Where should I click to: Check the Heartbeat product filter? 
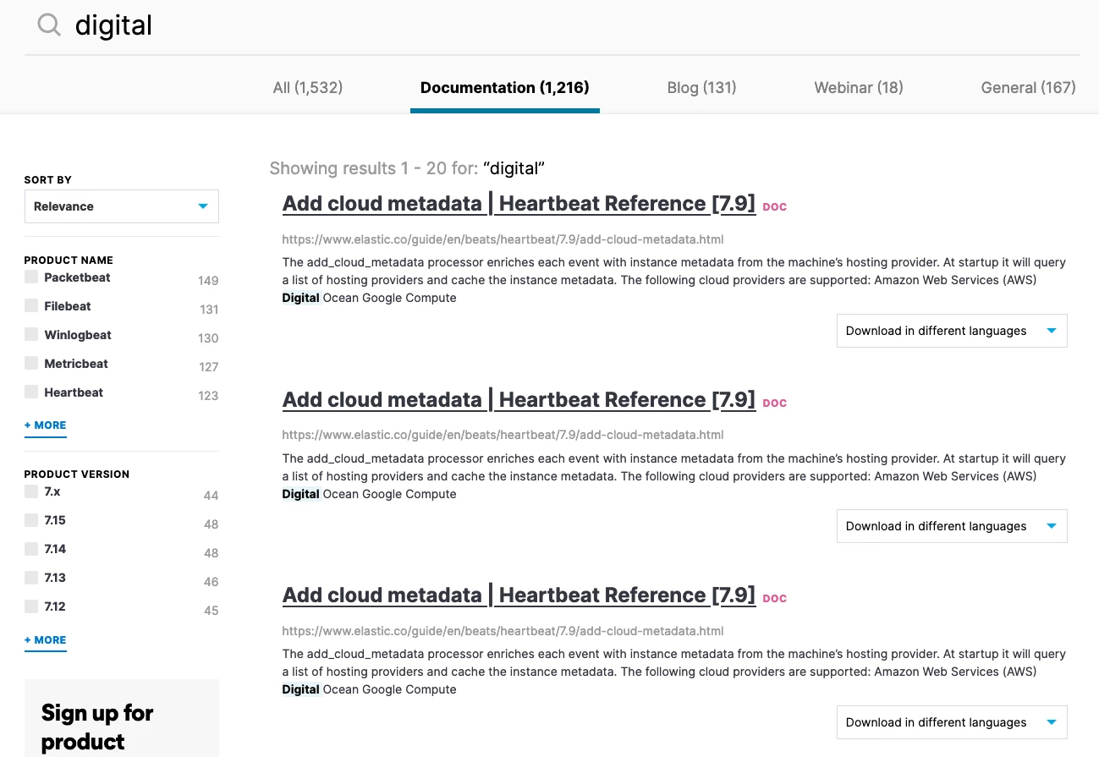click(31, 392)
